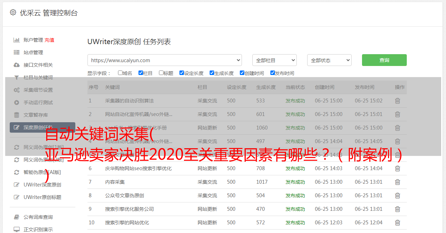Open 站点管理 in the sidebar
The width and height of the screenshot is (446, 233).
33,52
